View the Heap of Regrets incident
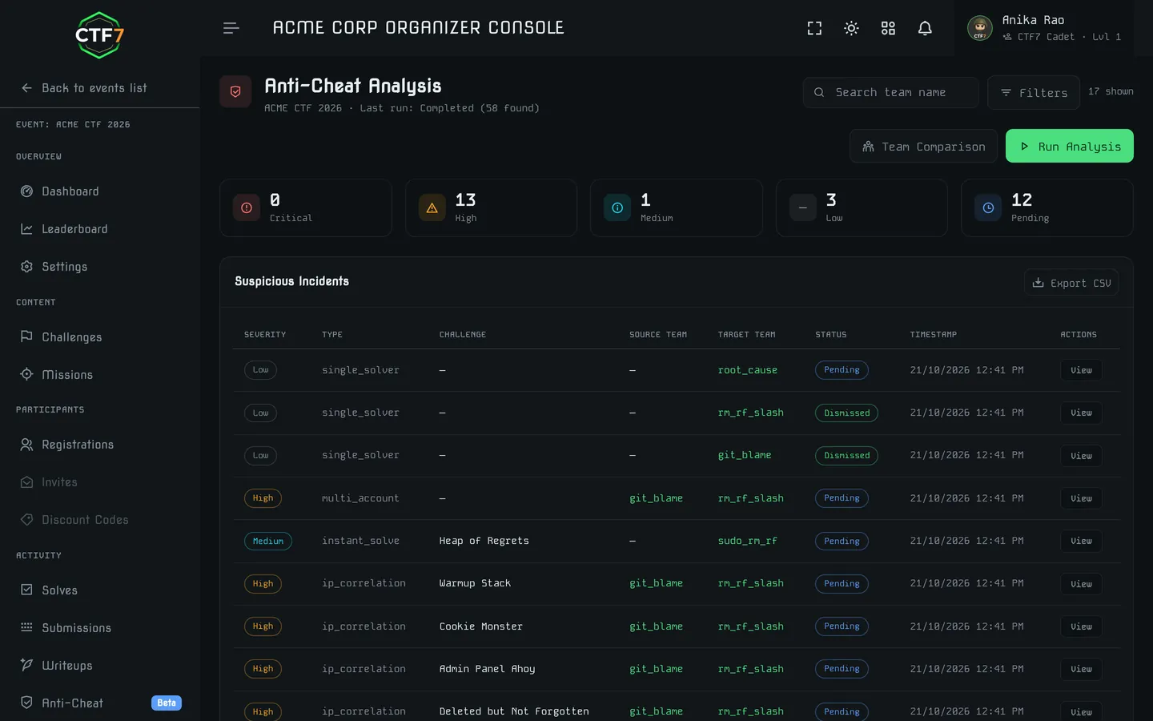The width and height of the screenshot is (1153, 721). (1081, 542)
